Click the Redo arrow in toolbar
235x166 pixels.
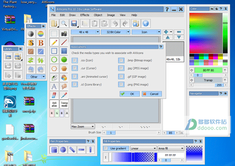125,24
